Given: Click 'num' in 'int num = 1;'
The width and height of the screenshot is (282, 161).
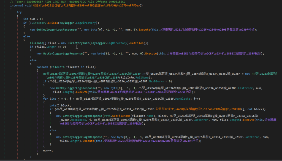Looking at the screenshot, I should (x=32, y=19).
